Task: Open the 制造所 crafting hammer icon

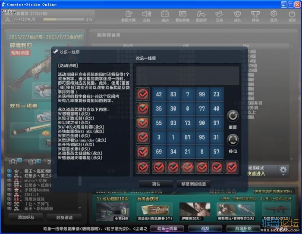Action: pos(201,16)
